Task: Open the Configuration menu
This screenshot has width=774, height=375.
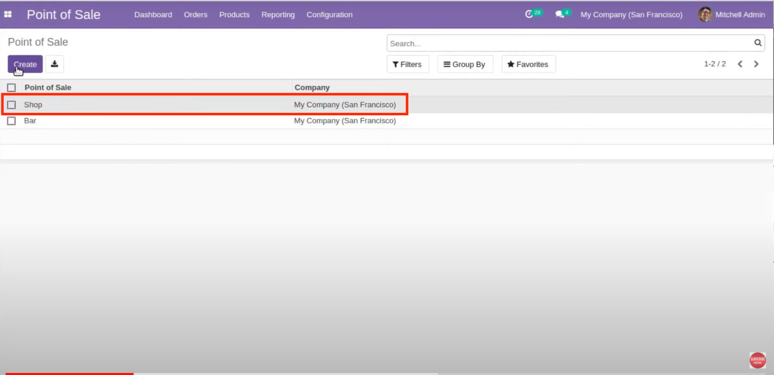Action: pos(329,15)
